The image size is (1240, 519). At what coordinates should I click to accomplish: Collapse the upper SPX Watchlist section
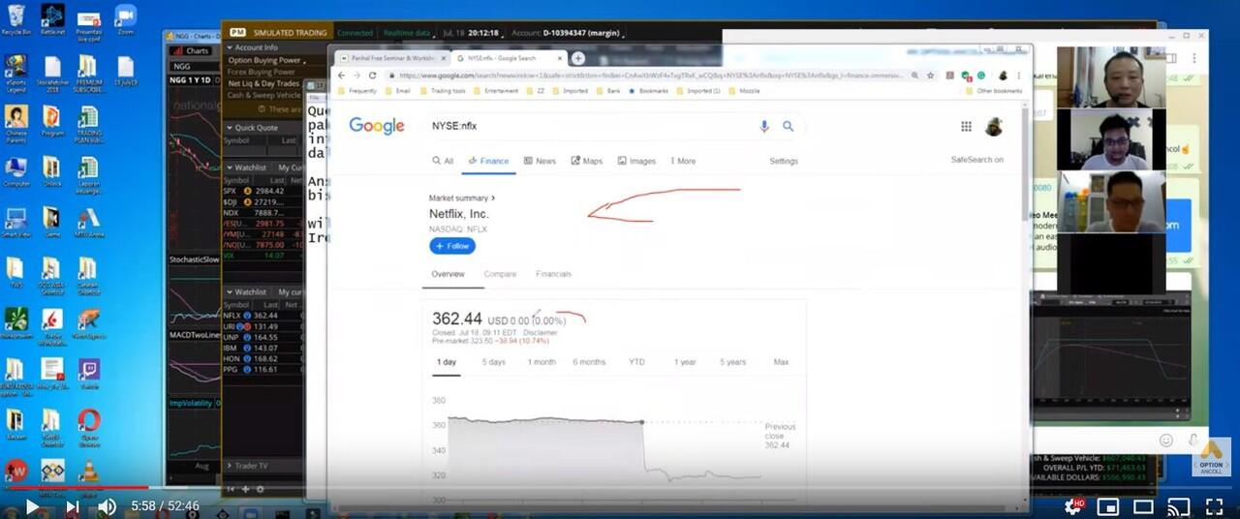pyautogui.click(x=231, y=168)
